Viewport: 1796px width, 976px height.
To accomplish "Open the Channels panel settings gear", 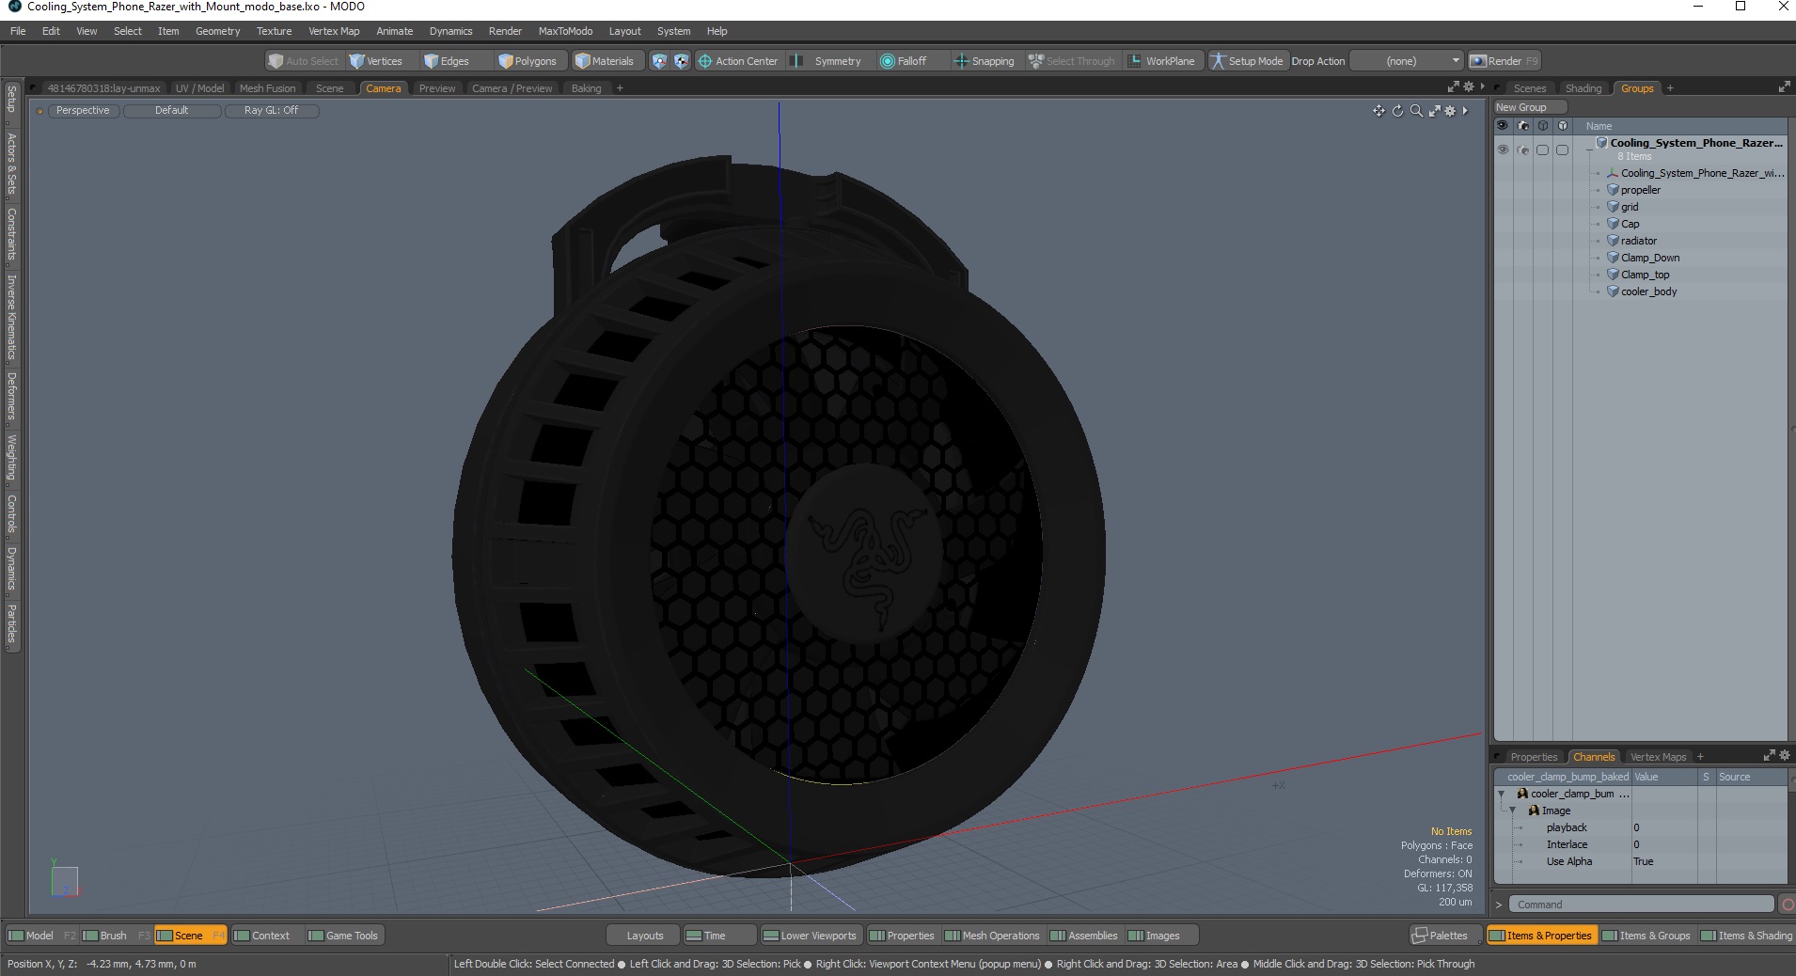I will click(1784, 756).
